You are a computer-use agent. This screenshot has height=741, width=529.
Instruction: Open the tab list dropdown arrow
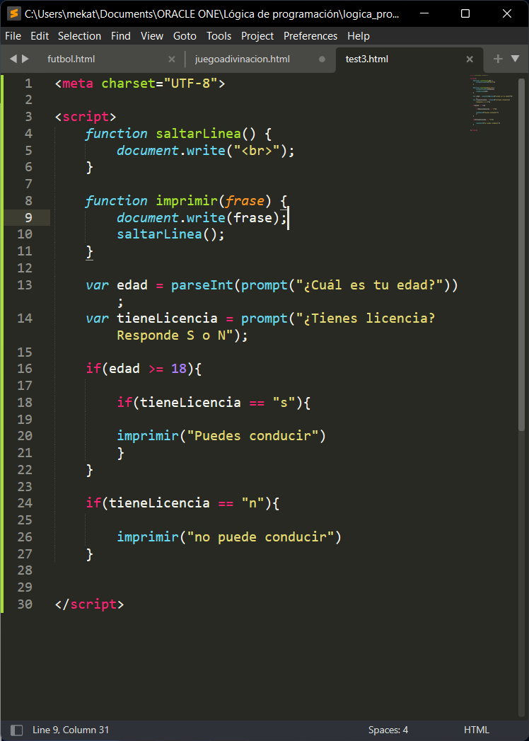[x=516, y=59]
